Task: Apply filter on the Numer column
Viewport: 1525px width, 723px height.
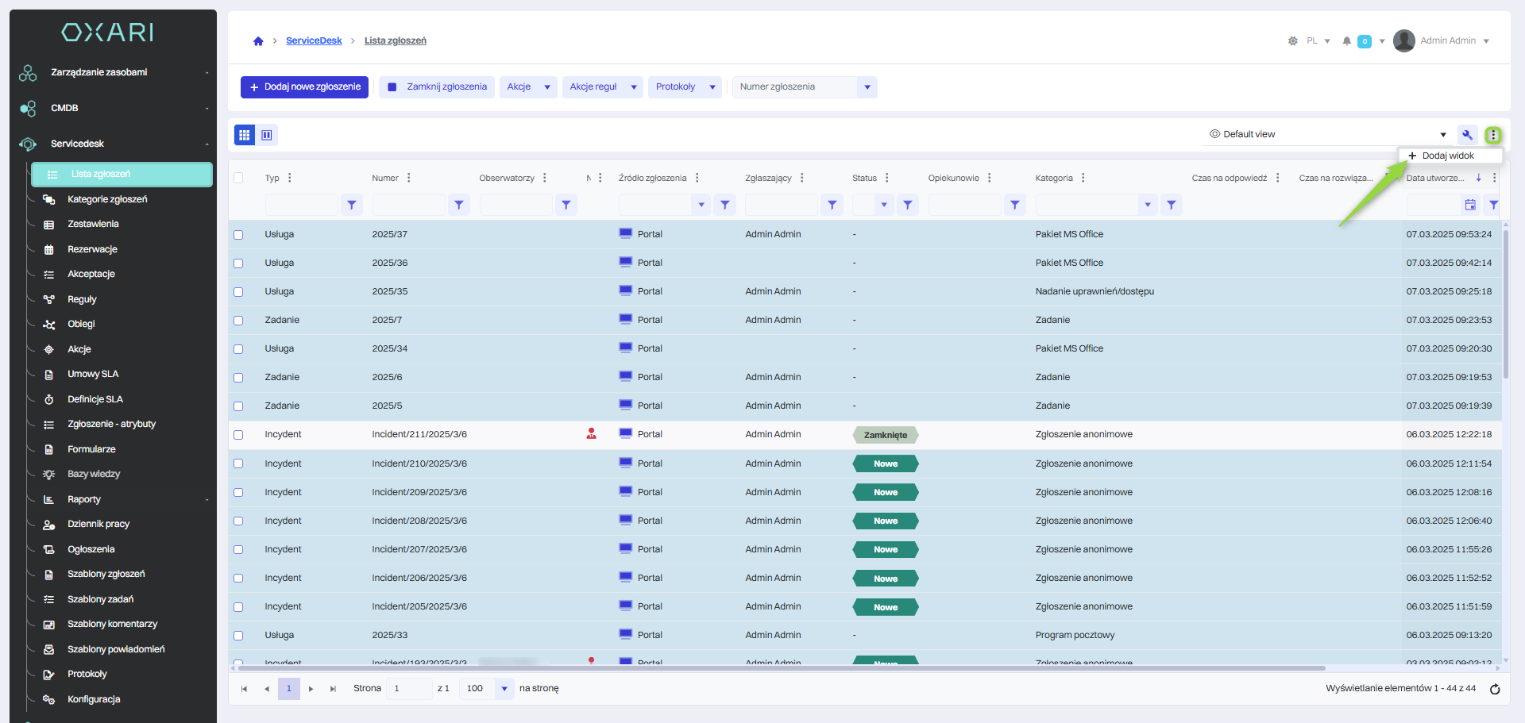Action: pos(458,205)
